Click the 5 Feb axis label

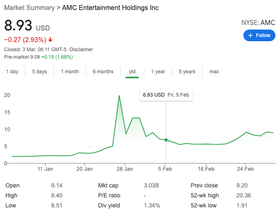click(x=165, y=169)
